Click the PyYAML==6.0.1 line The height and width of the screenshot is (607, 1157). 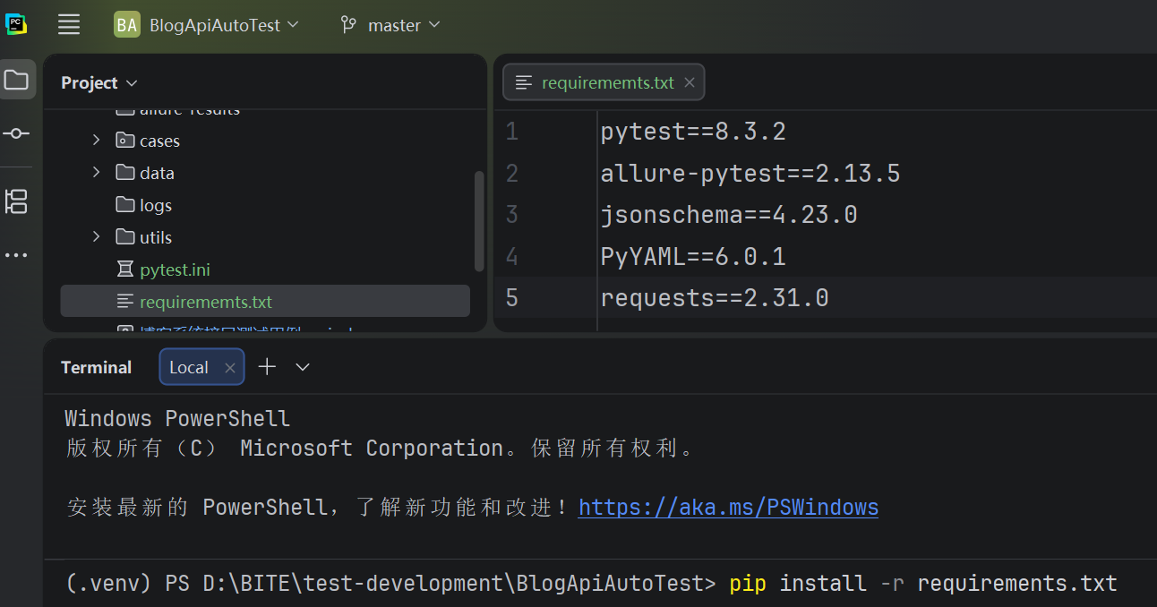pyautogui.click(x=693, y=257)
